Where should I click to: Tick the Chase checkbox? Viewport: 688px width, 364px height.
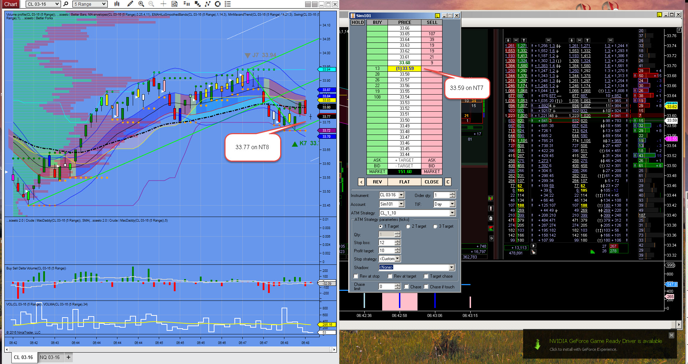pyautogui.click(x=406, y=287)
